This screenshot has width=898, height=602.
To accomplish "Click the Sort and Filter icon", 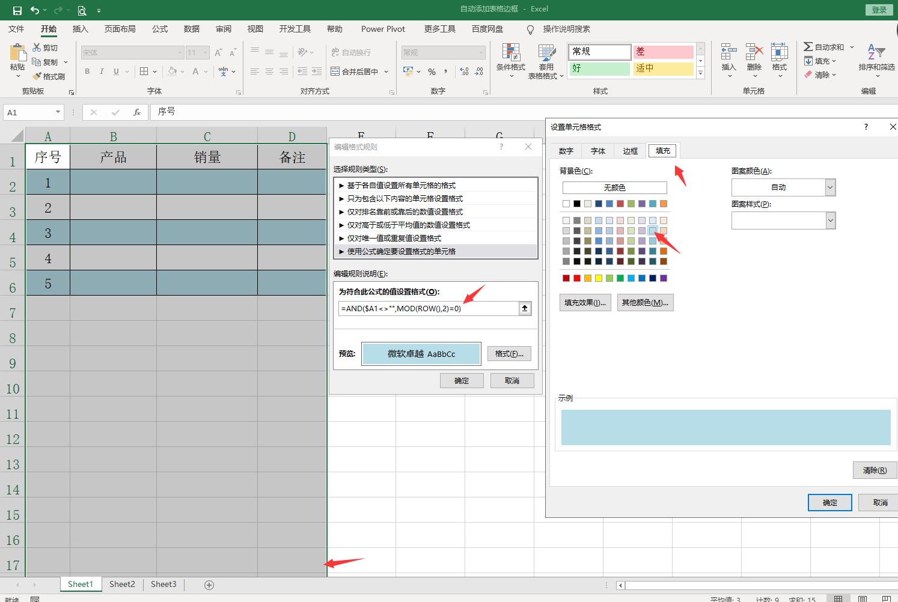I will (x=876, y=53).
